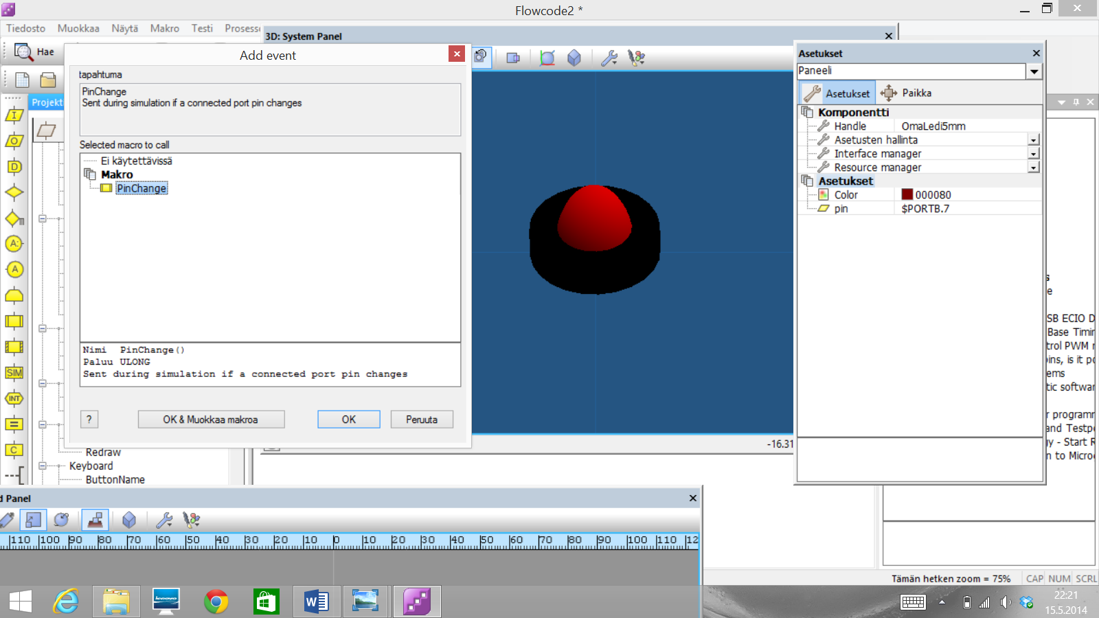Viewport: 1099px width, 618px height.
Task: Click the open folder toolbar icon
Action: point(47,80)
